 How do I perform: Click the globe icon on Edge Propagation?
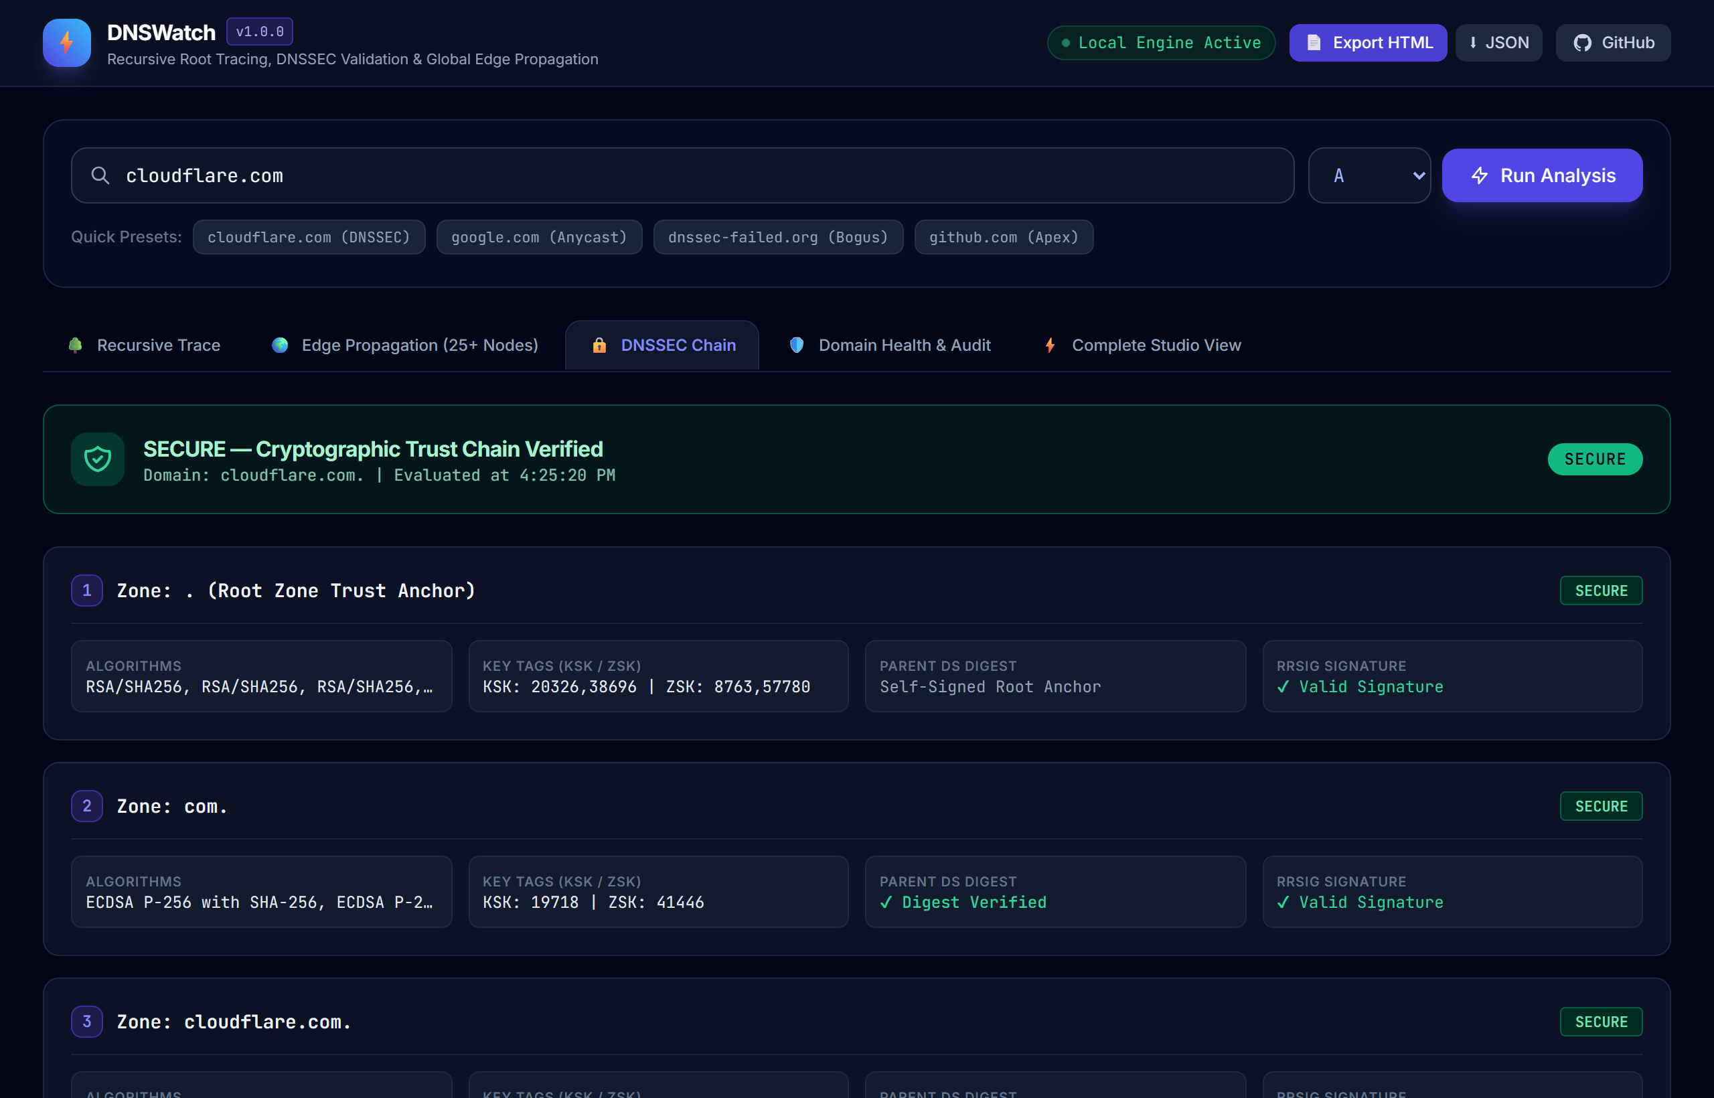pos(281,345)
